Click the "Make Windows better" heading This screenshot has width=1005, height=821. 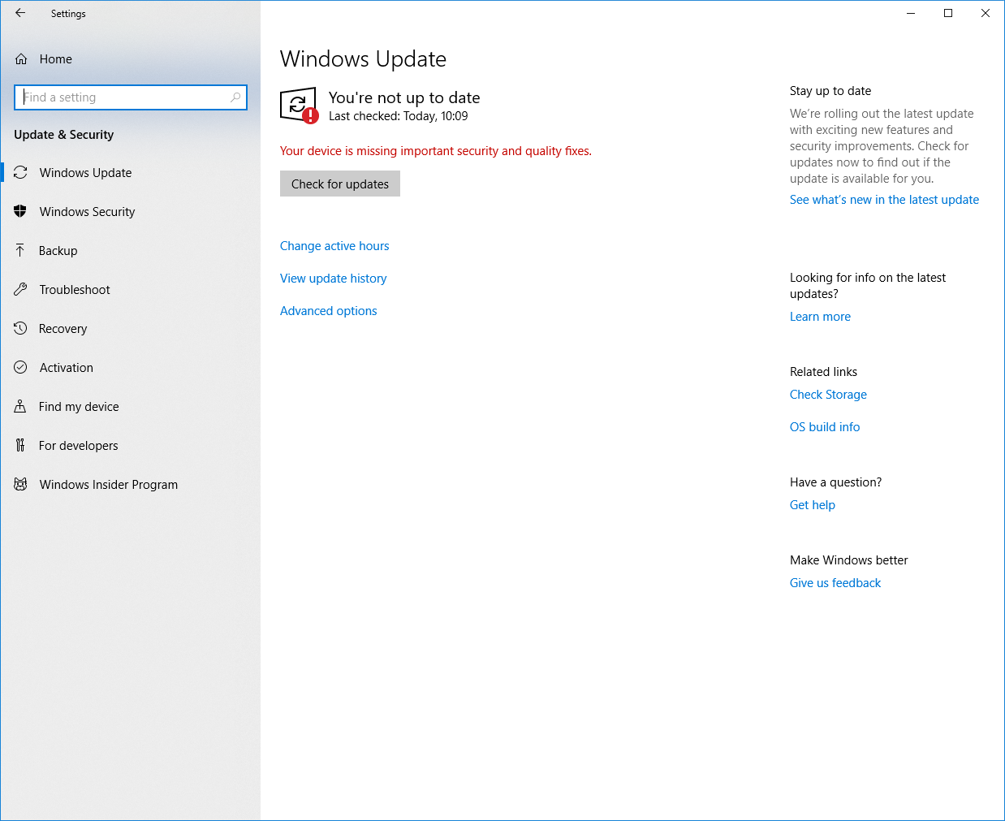coord(848,560)
